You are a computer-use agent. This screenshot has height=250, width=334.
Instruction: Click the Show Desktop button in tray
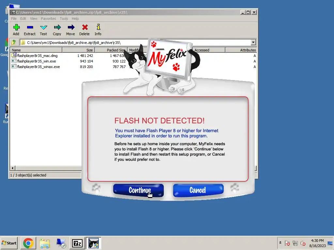(x=330, y=243)
